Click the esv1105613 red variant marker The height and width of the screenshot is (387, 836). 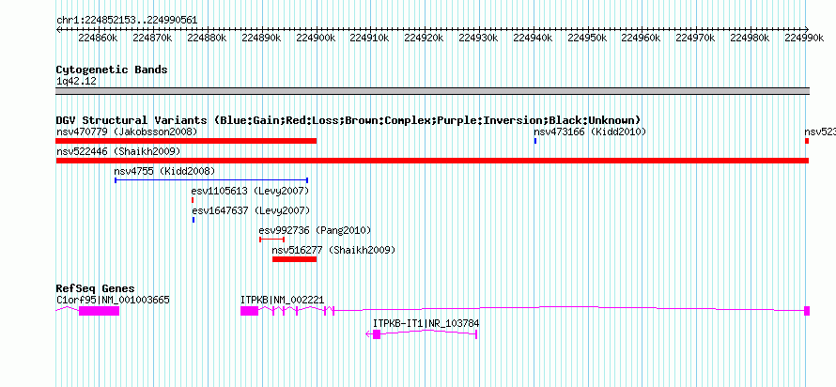click(193, 200)
